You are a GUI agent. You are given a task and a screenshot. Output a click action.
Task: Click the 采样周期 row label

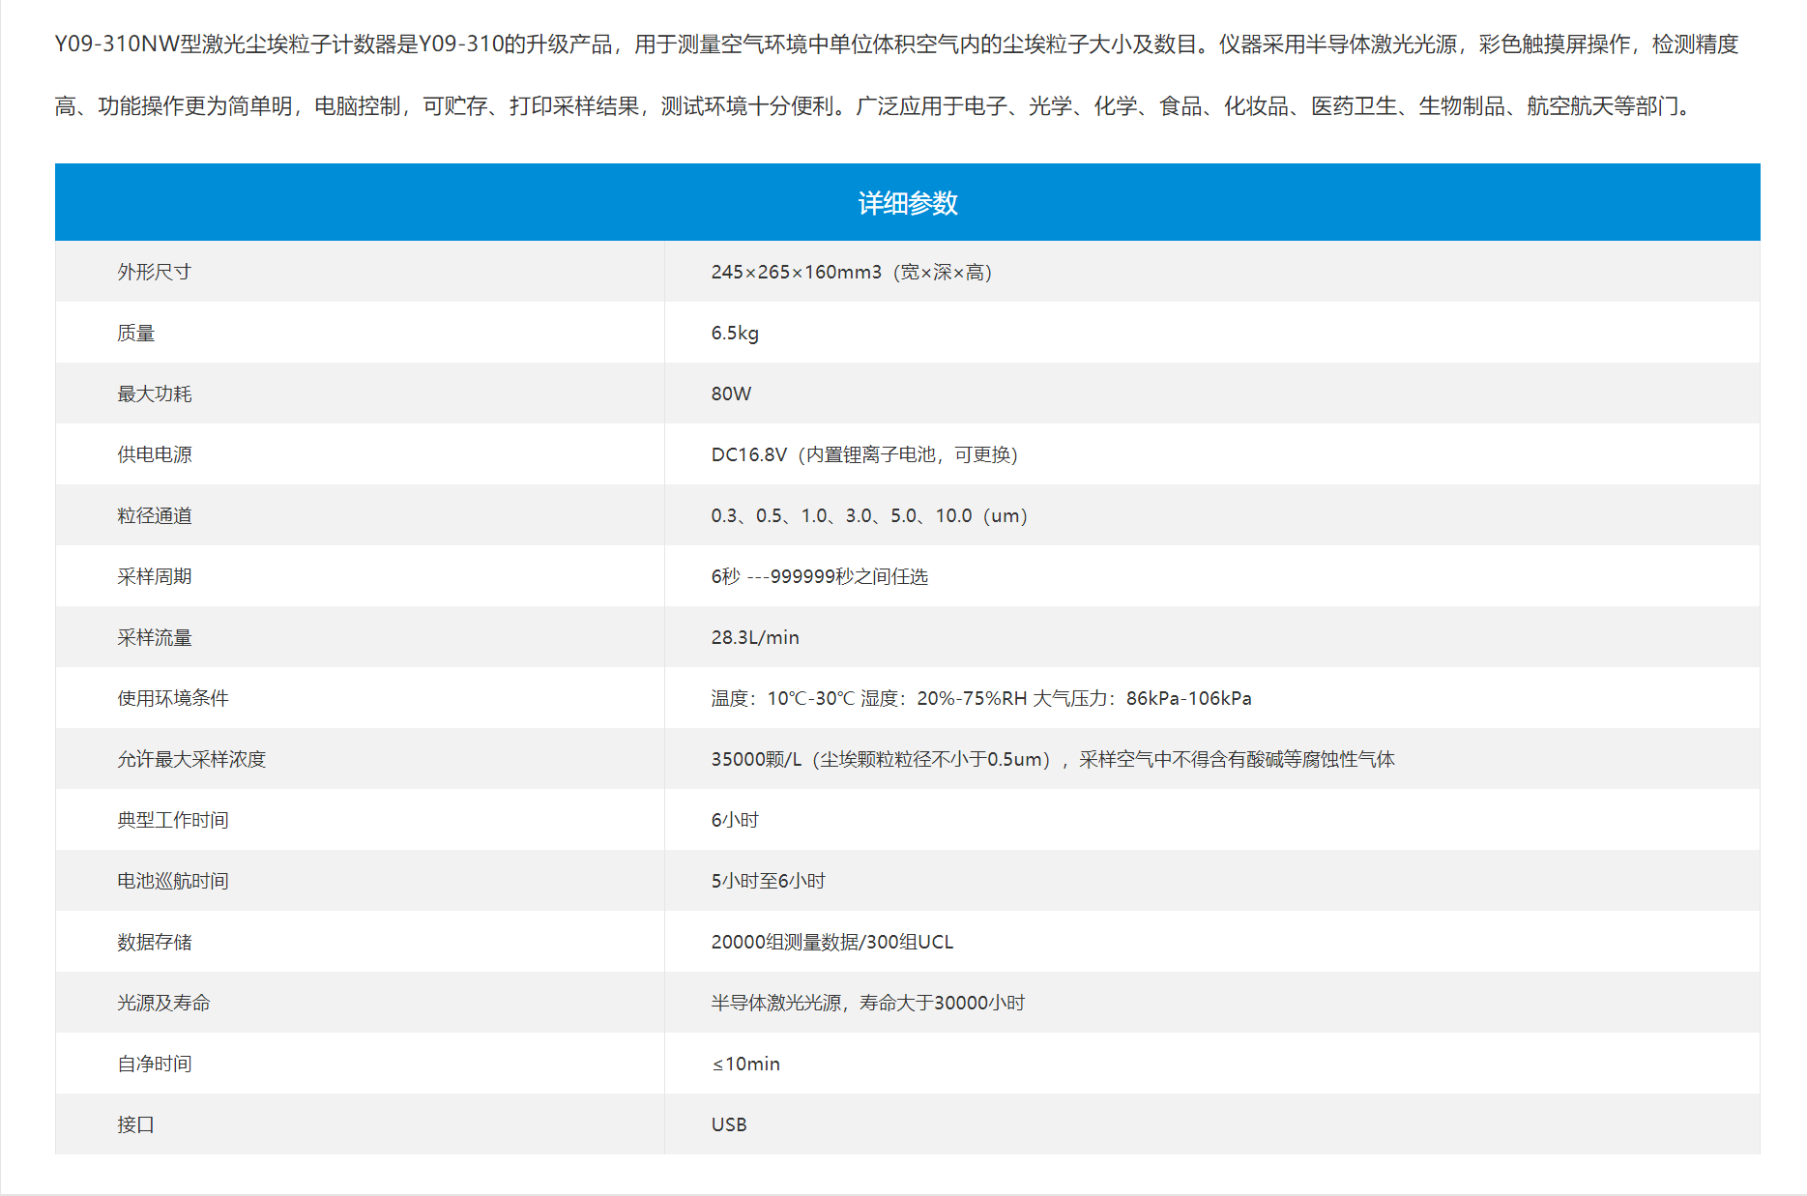(x=154, y=576)
